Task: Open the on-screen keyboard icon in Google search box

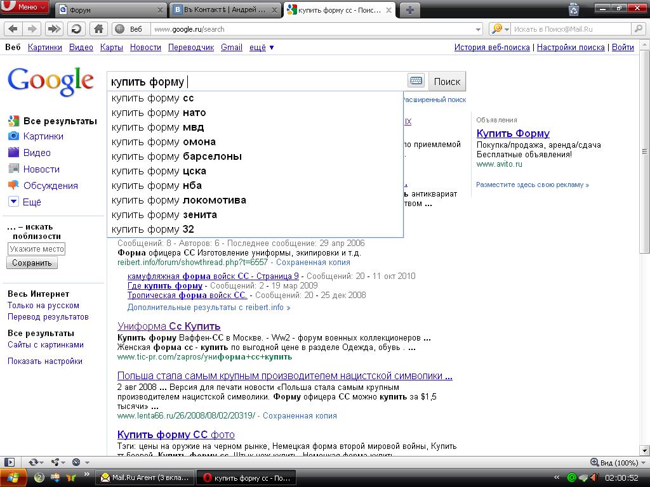Action: coord(416,81)
